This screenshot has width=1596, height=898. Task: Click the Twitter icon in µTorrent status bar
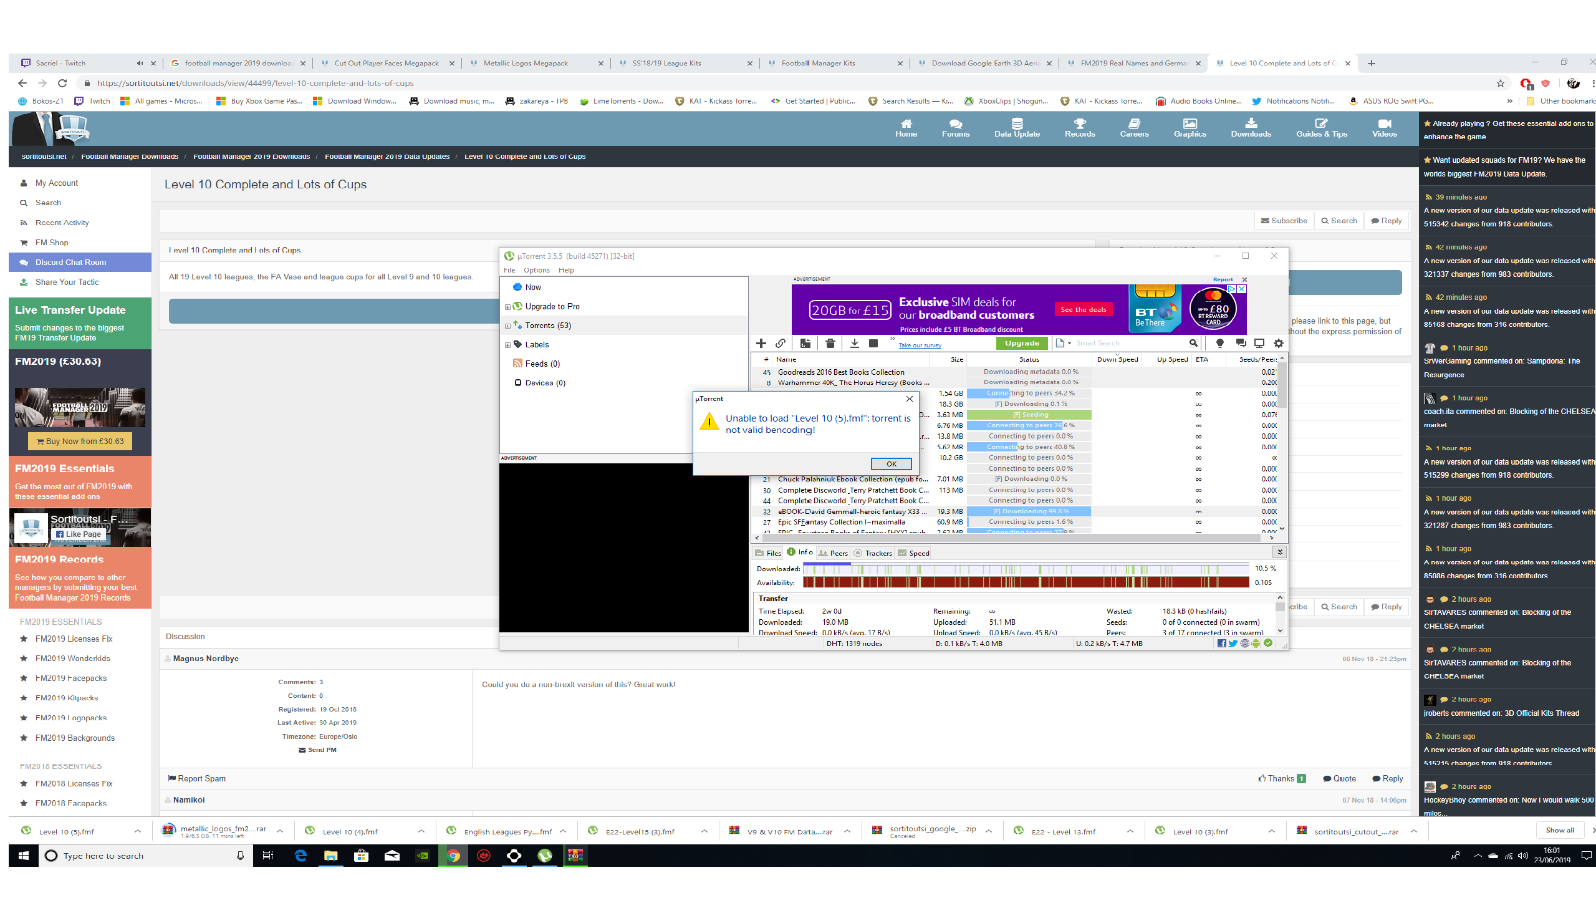pyautogui.click(x=1233, y=644)
